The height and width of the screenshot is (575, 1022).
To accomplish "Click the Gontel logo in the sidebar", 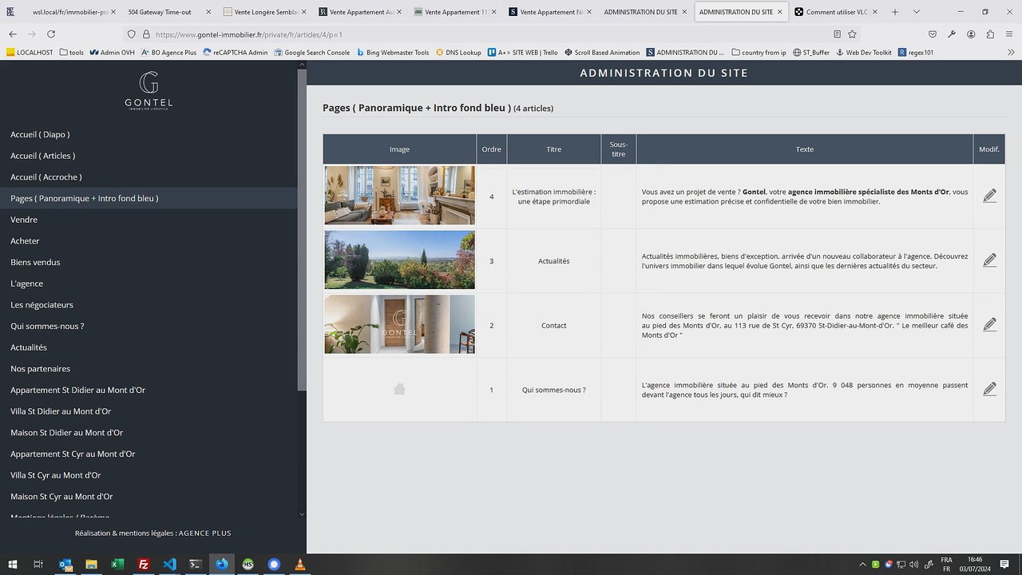I will [149, 90].
